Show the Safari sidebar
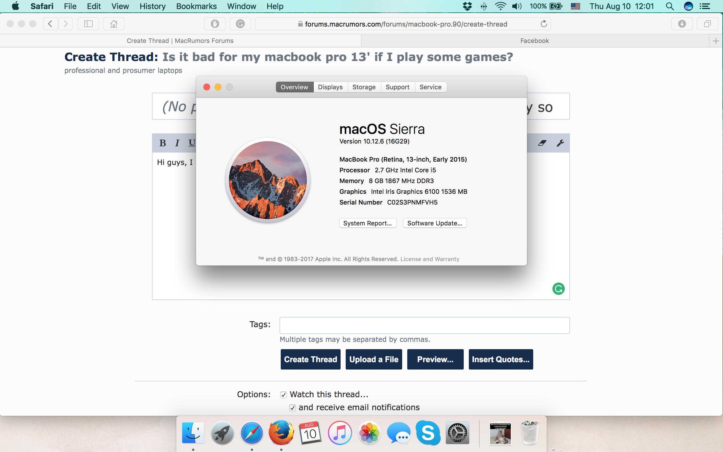 coord(88,24)
